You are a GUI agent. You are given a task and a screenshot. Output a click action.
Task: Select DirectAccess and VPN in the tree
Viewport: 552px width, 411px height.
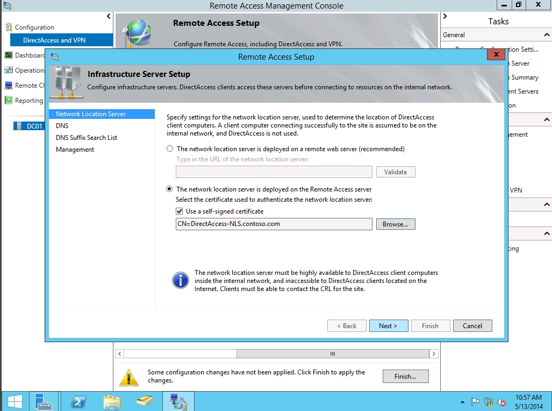pyautogui.click(x=62, y=40)
